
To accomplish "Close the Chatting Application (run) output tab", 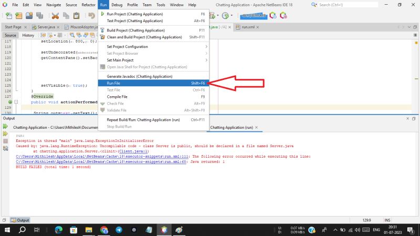I will click(256, 127).
